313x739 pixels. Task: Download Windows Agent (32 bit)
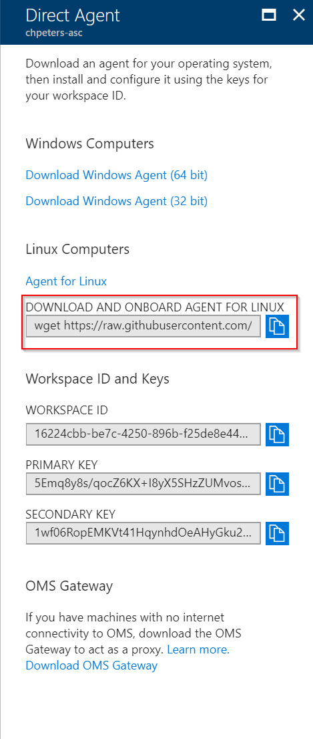(116, 201)
